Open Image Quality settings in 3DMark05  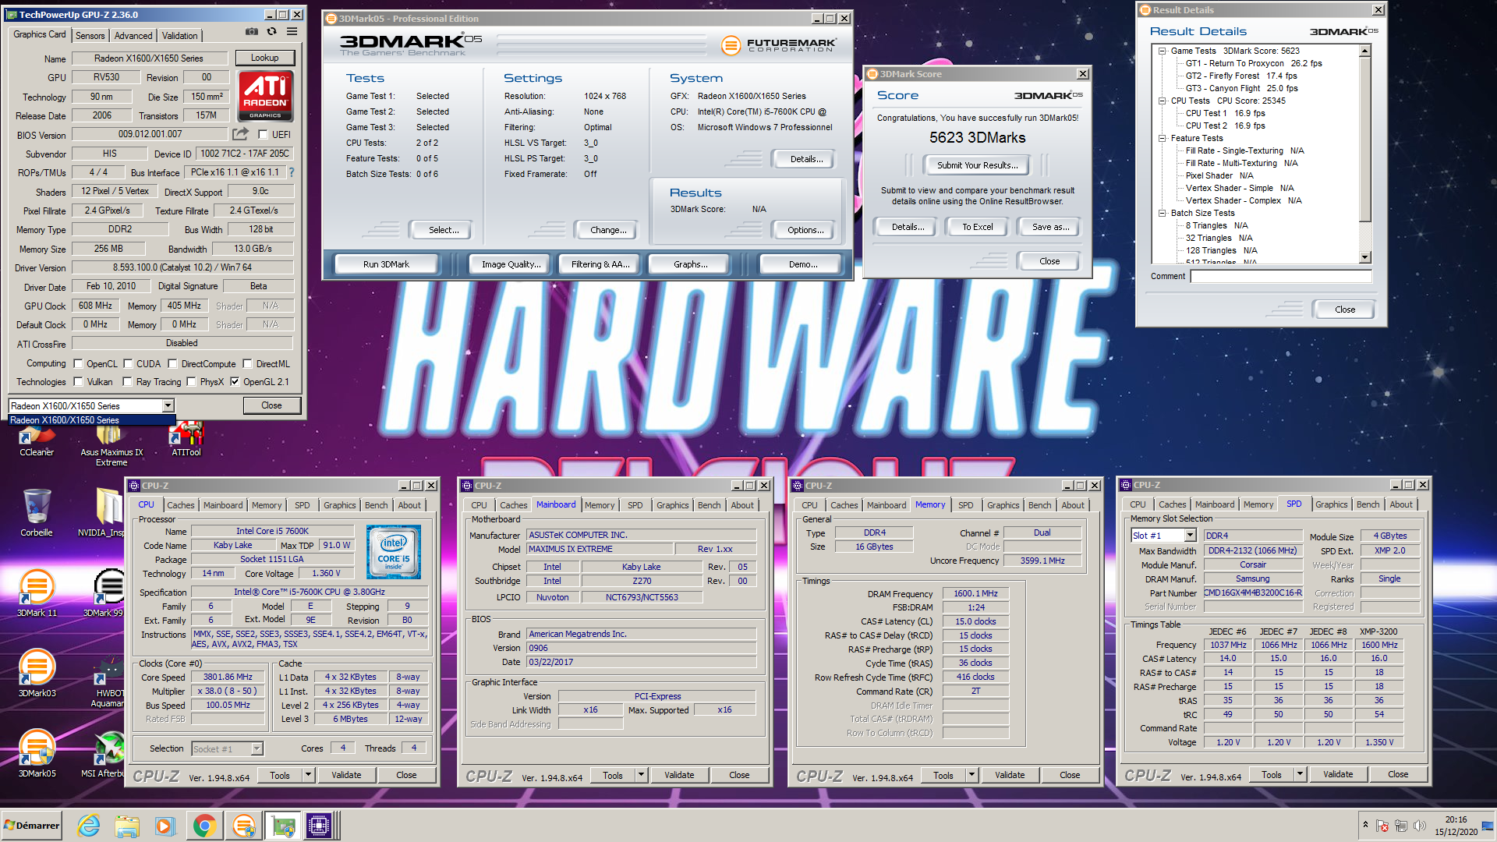point(511,264)
